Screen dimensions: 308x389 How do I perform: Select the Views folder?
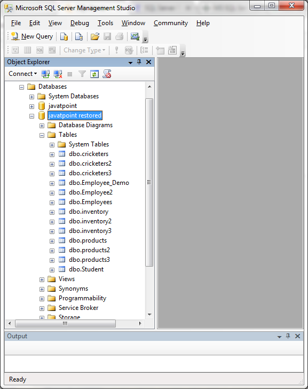pyautogui.click(x=66, y=279)
